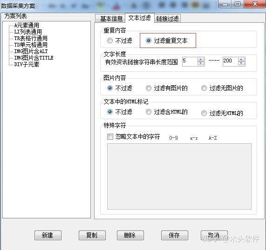The width and height of the screenshot is (266, 250).
Task: Click the 保存 button
Action: [x=175, y=235]
